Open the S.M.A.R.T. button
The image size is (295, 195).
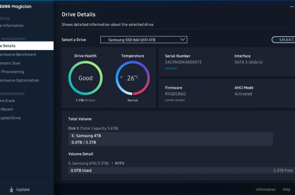tap(284, 40)
